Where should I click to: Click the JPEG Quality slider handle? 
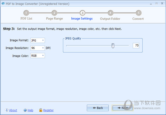click(113, 46)
